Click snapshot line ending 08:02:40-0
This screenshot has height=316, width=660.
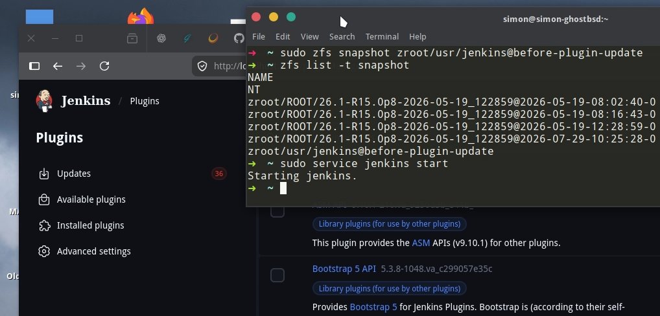(x=452, y=102)
